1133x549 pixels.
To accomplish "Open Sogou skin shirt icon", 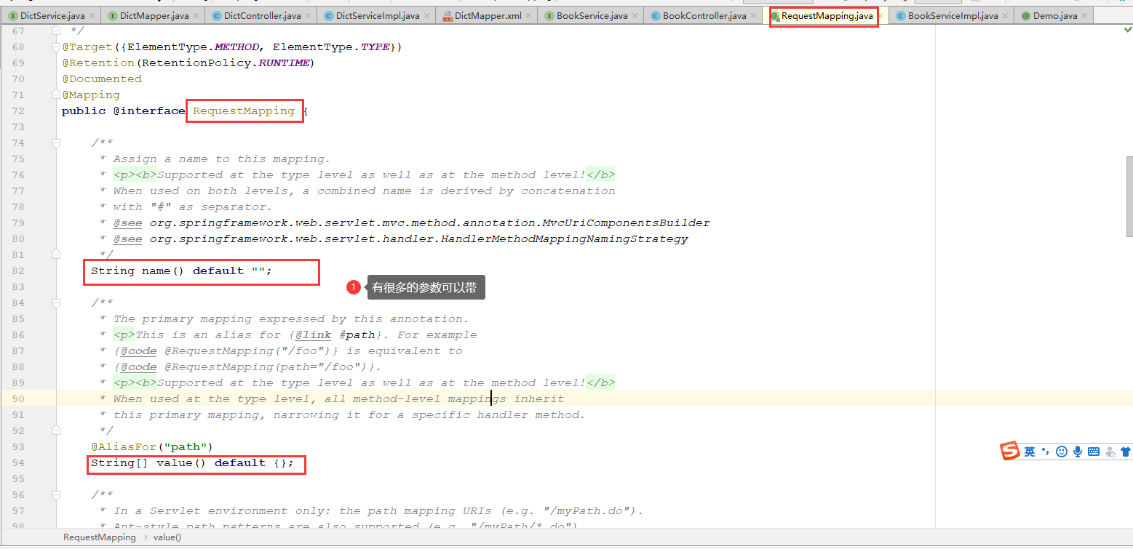I will 1126,452.
